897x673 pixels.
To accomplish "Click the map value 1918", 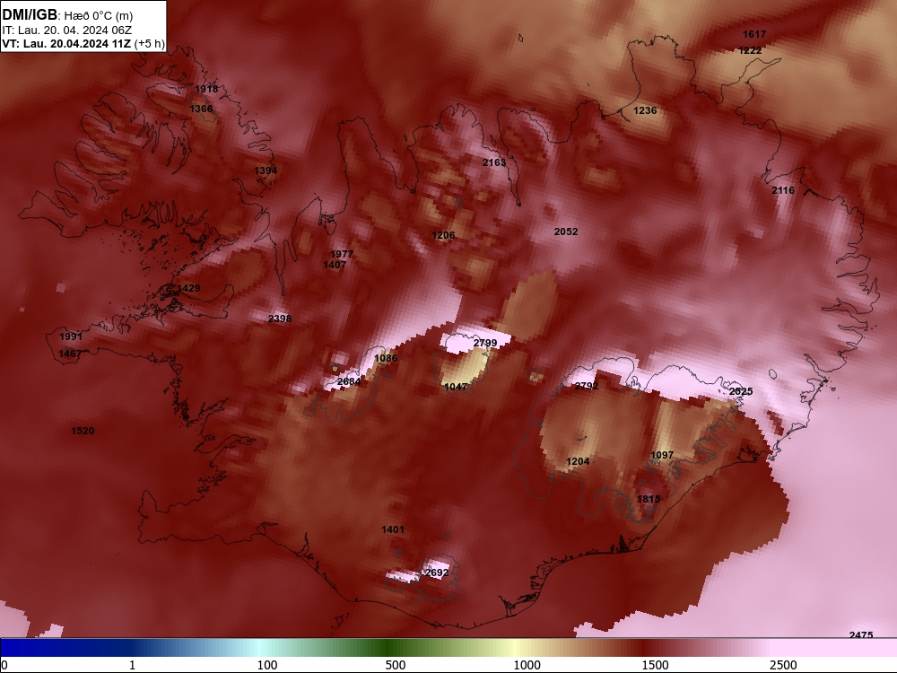I will [x=206, y=89].
